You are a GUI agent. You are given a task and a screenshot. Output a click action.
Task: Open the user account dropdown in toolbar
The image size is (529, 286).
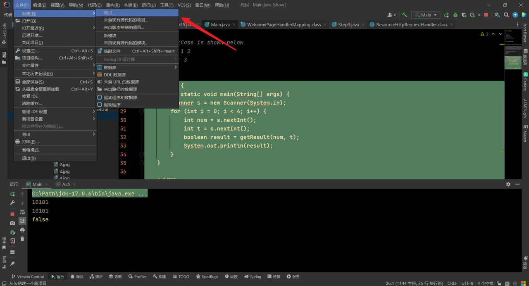point(392,15)
